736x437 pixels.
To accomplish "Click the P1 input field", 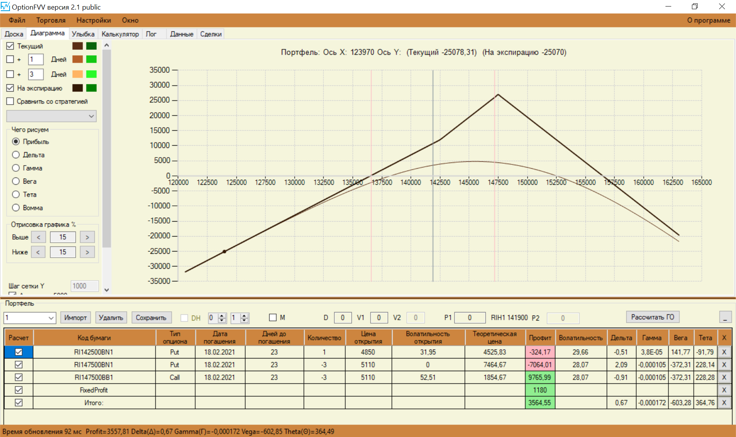I will click(x=469, y=318).
